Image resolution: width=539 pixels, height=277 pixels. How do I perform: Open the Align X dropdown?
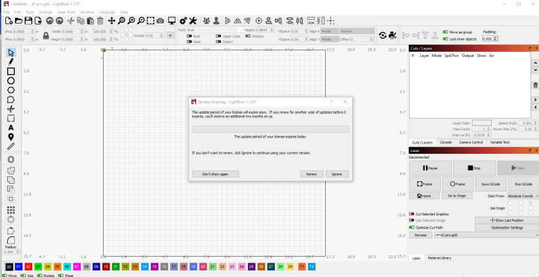329,31
